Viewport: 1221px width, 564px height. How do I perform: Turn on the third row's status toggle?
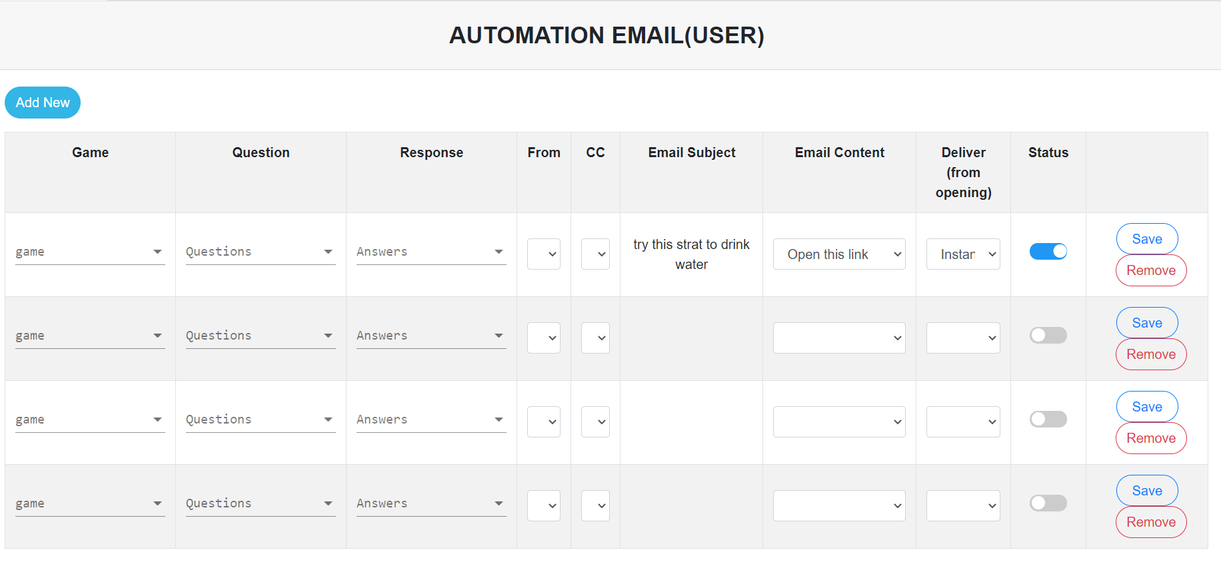pyautogui.click(x=1048, y=419)
